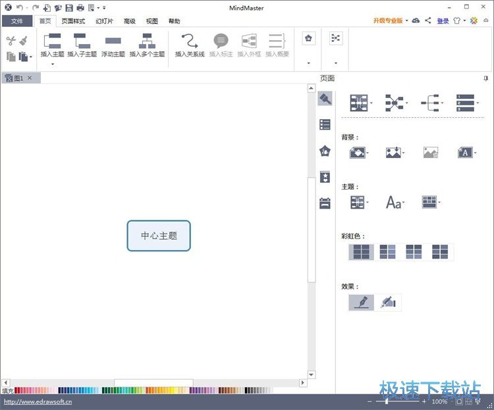The width and height of the screenshot is (494, 410).
Task: Click the 插入子主题 (Insert Subtopic) icon
Action: [82, 41]
